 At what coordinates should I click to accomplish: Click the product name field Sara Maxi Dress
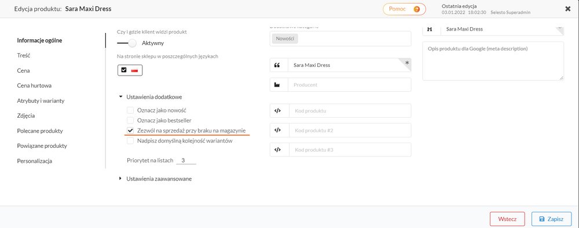click(x=340, y=65)
